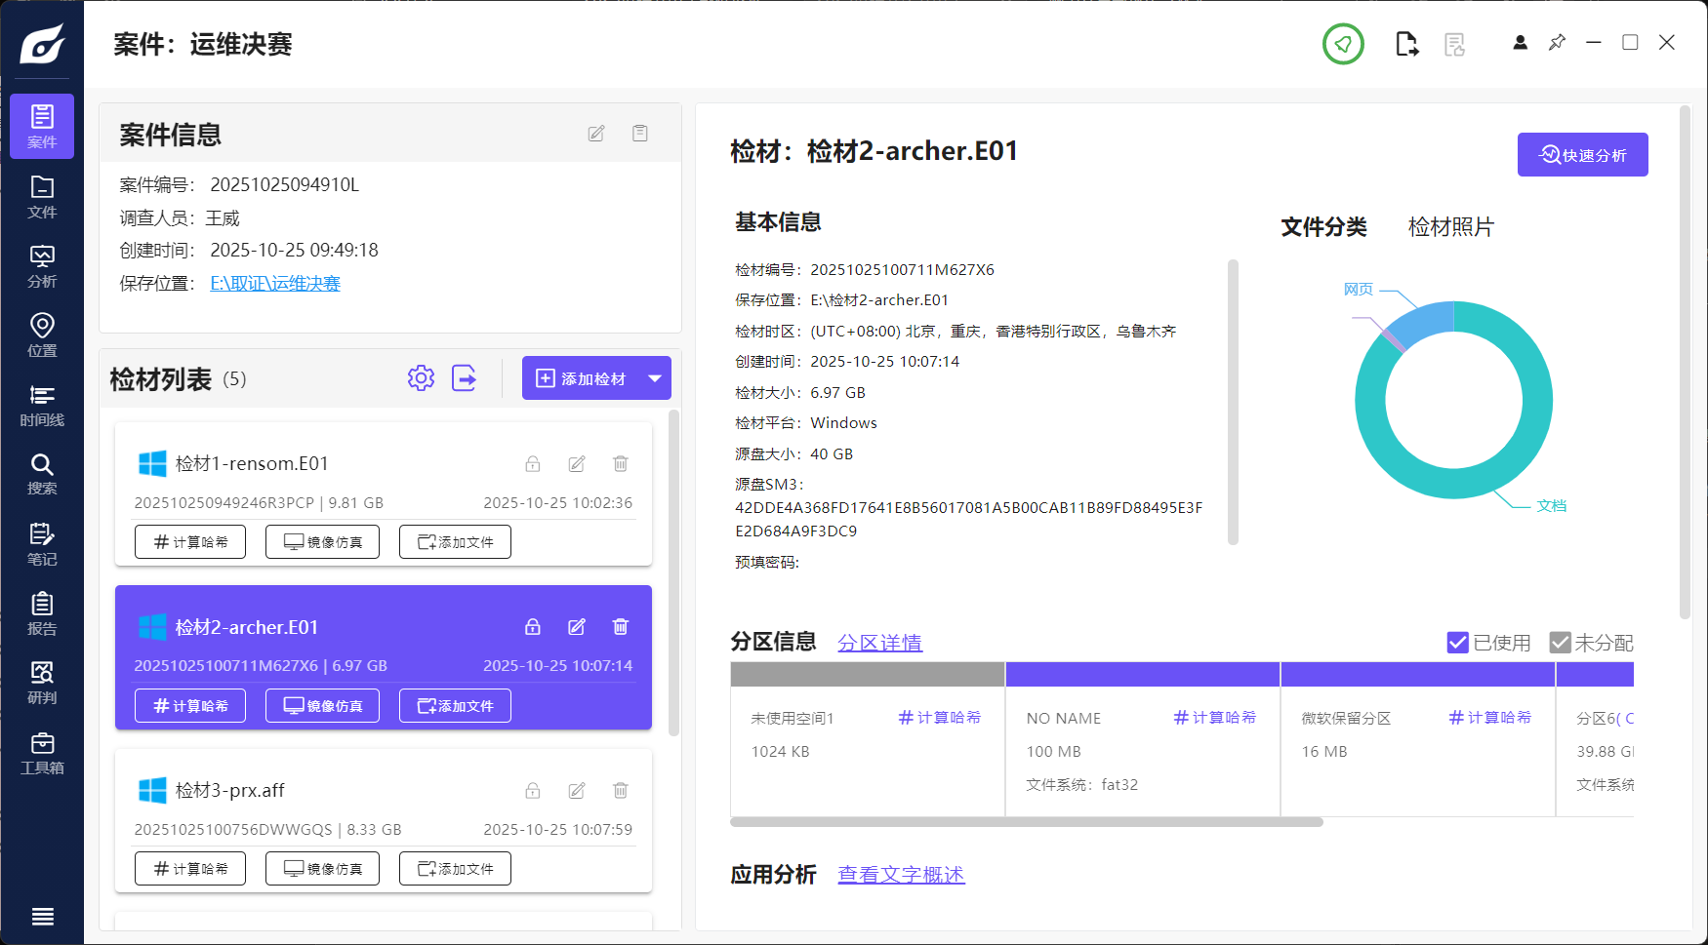Toggle the window pin icon in the titlebar
Image resolution: width=1708 pixels, height=945 pixels.
1557,43
